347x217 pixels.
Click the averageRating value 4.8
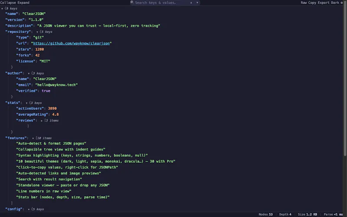[x=56, y=115]
